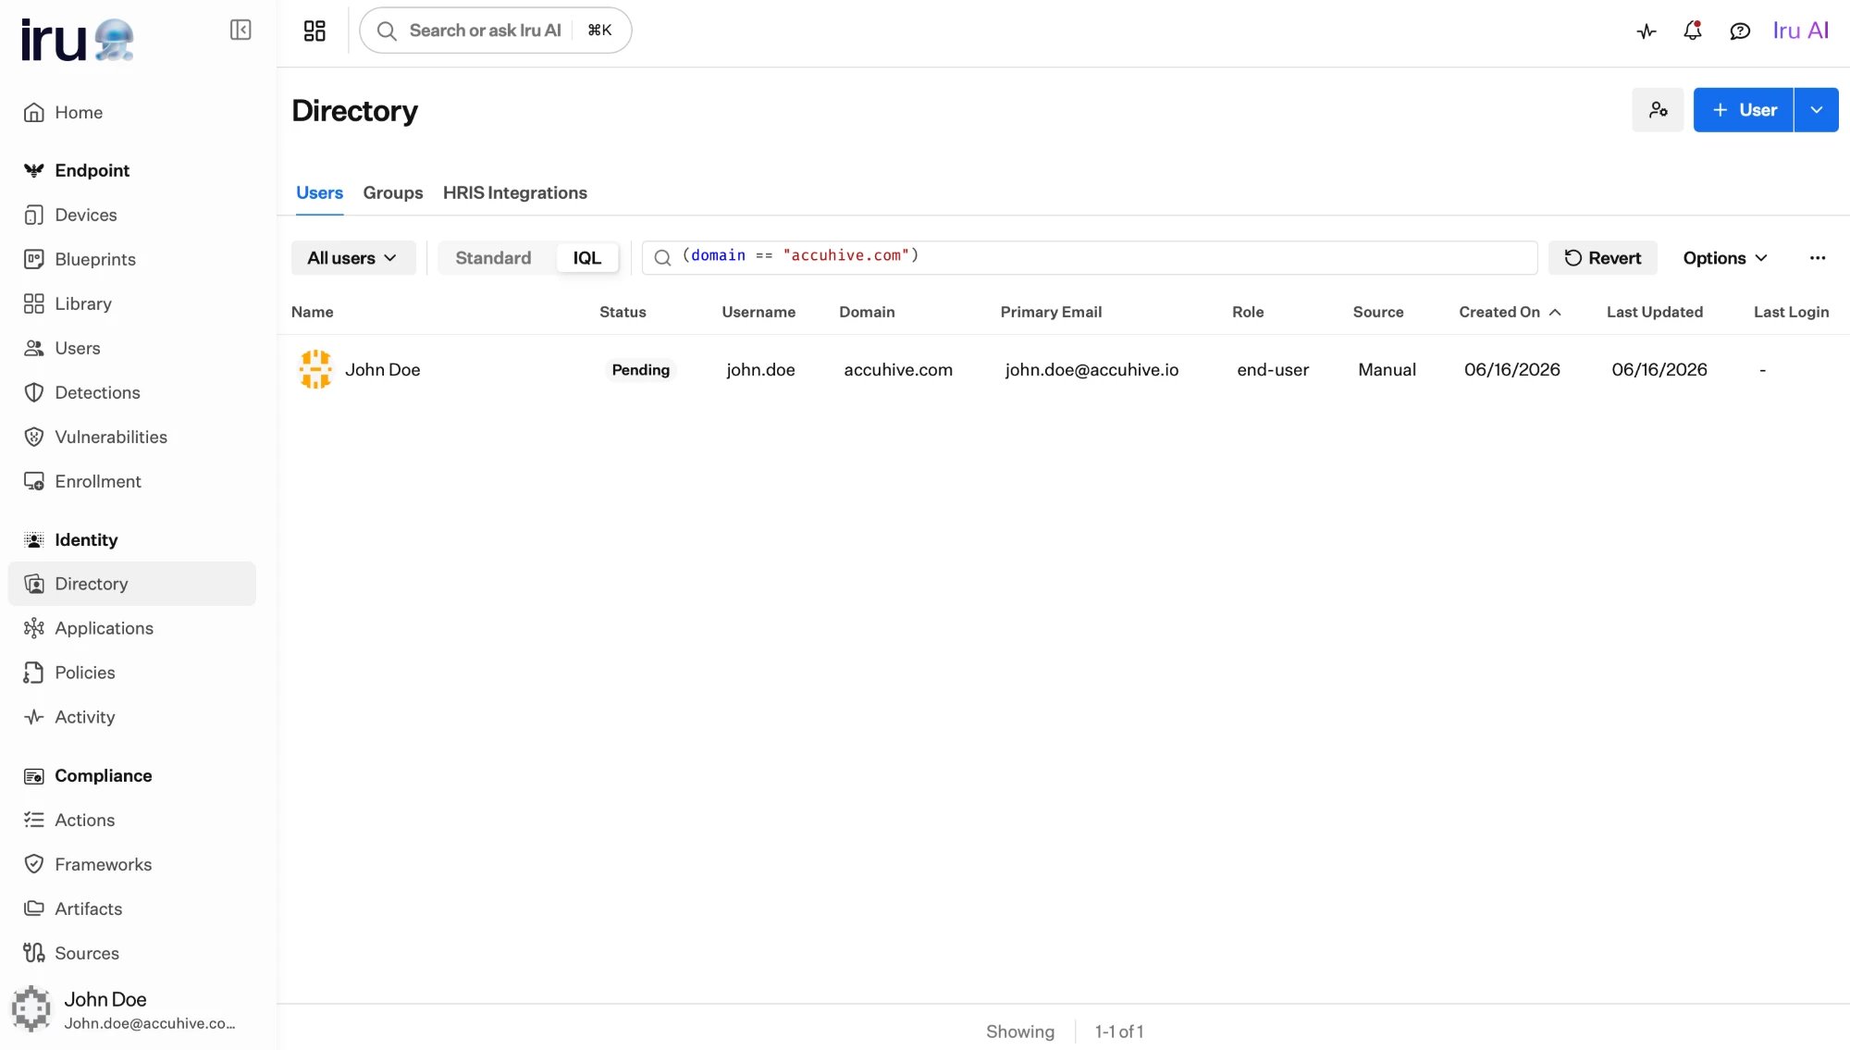Open Applications in the sidebar
Image resolution: width=1850 pixels, height=1050 pixels.
(132, 628)
